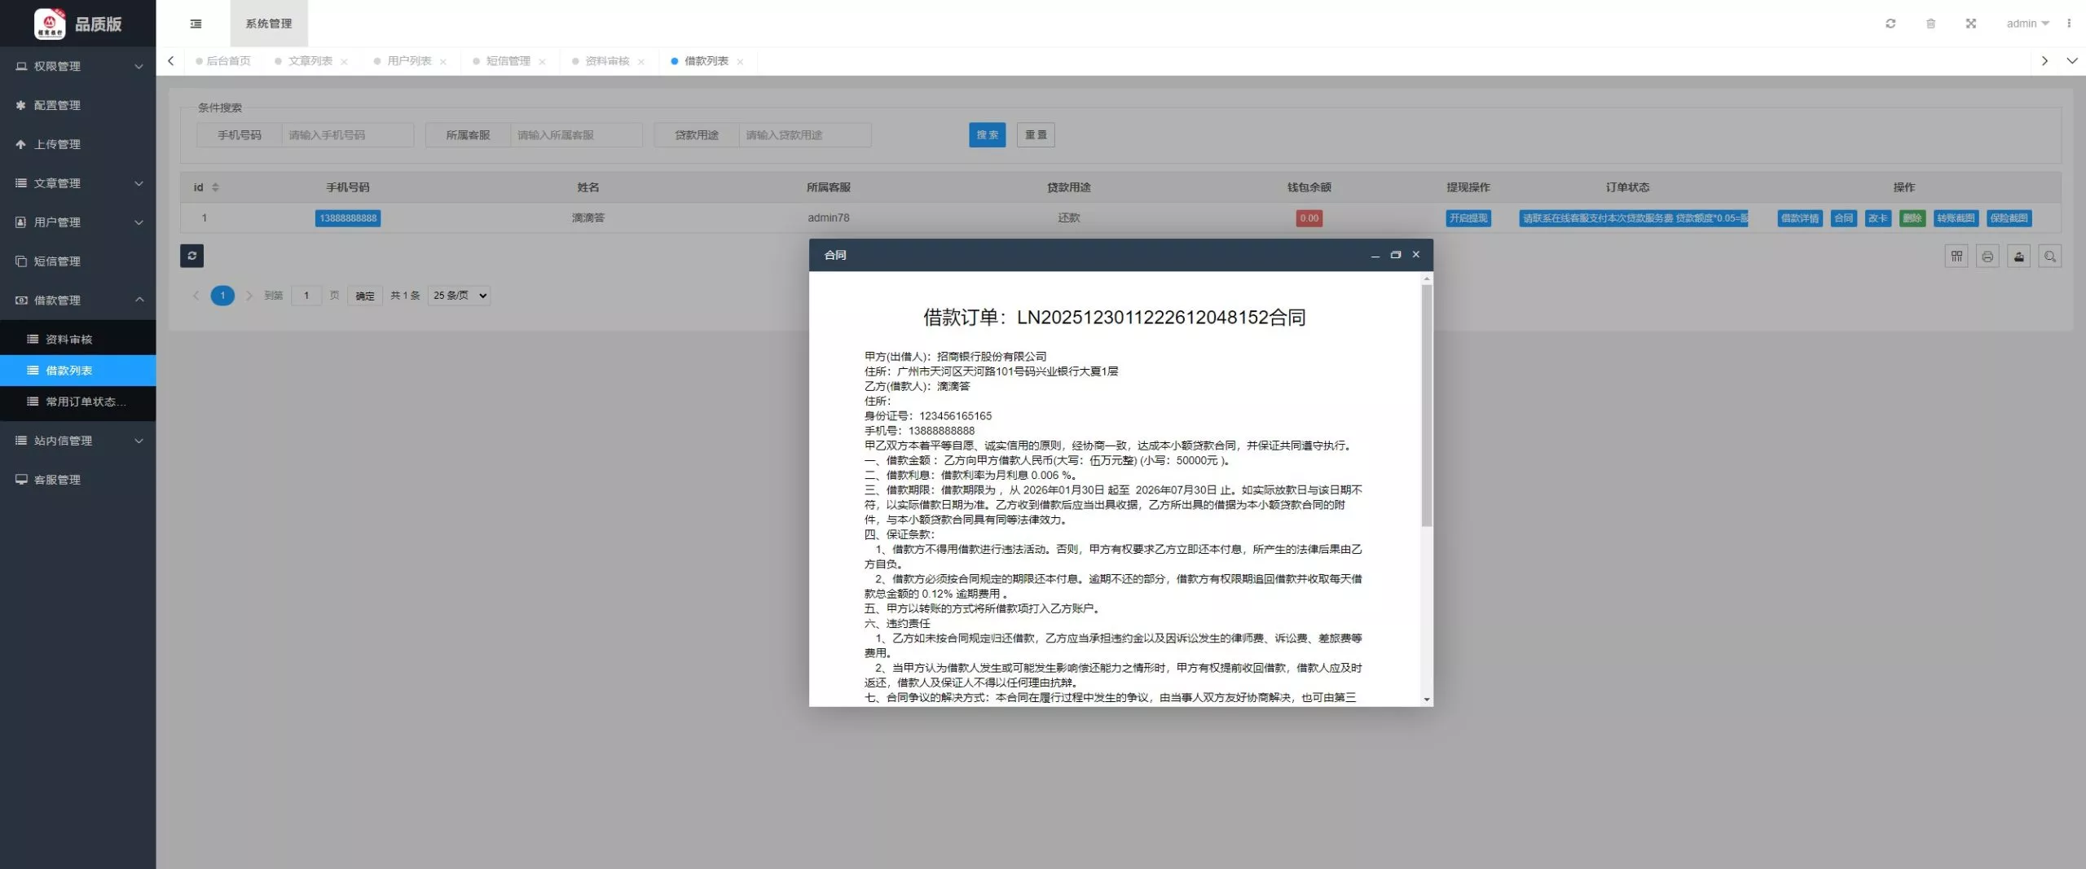The height and width of the screenshot is (869, 2086).
Task: Open the column filter grid icon
Action: [1956, 257]
